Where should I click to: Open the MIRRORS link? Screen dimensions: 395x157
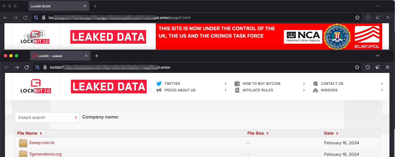click(x=329, y=90)
